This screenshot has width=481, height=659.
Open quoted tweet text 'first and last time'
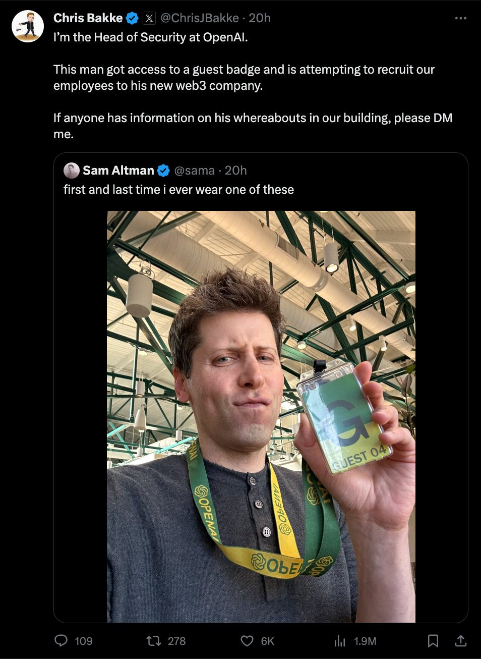[x=178, y=190]
